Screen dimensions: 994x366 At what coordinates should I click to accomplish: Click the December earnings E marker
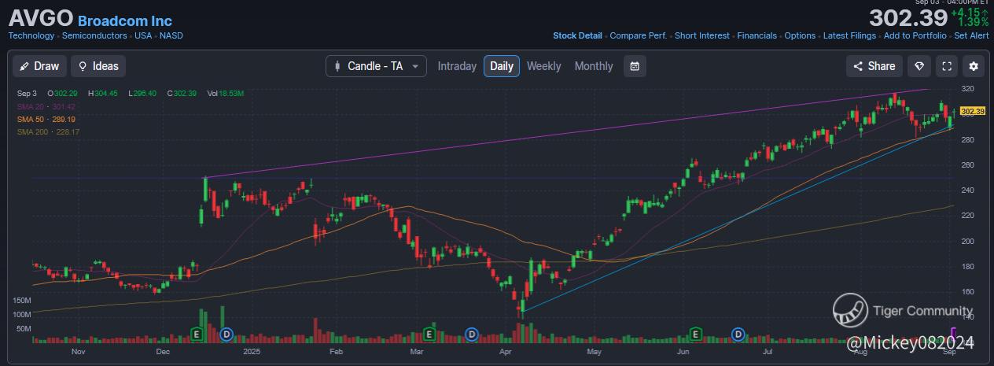coord(198,335)
